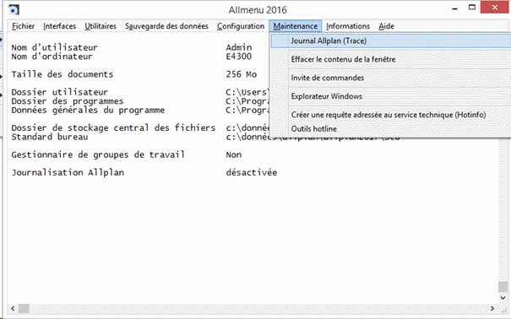This screenshot has width=511, height=319.
Task: Click the 'Nom d'ordinateur' label
Action: (52, 57)
